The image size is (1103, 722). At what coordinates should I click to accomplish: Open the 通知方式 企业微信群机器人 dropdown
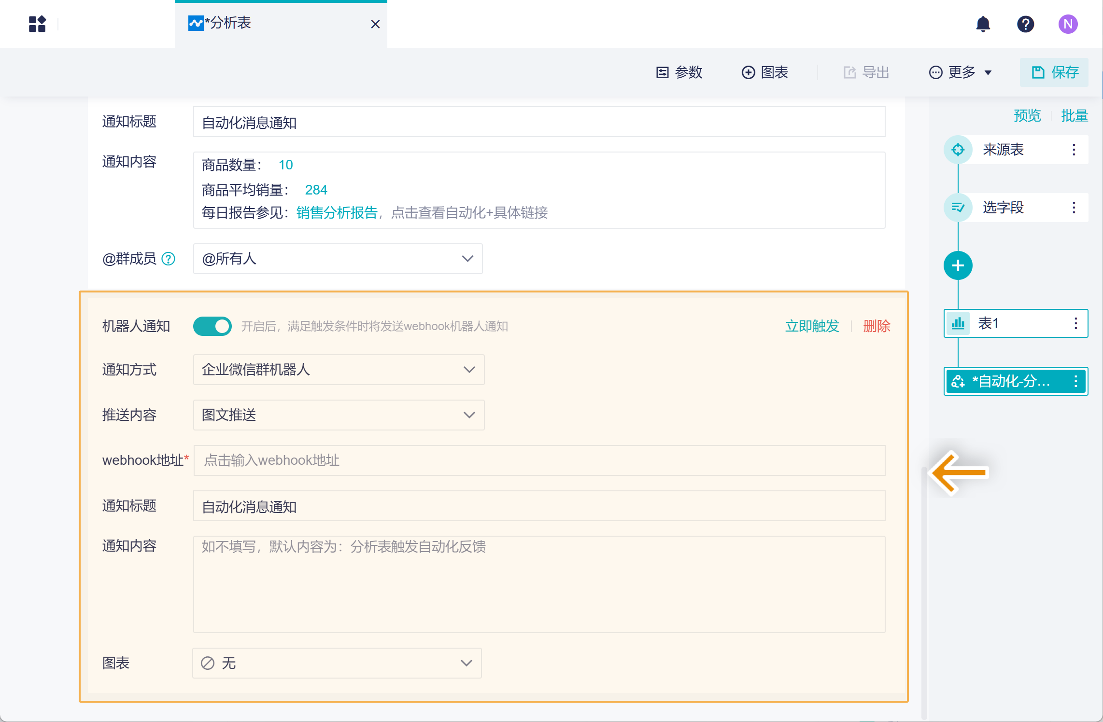[339, 370]
